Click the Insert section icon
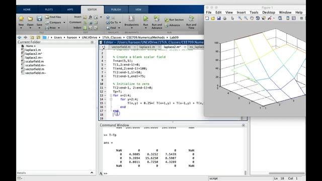The image size is (322, 181). (x=85, y=17)
